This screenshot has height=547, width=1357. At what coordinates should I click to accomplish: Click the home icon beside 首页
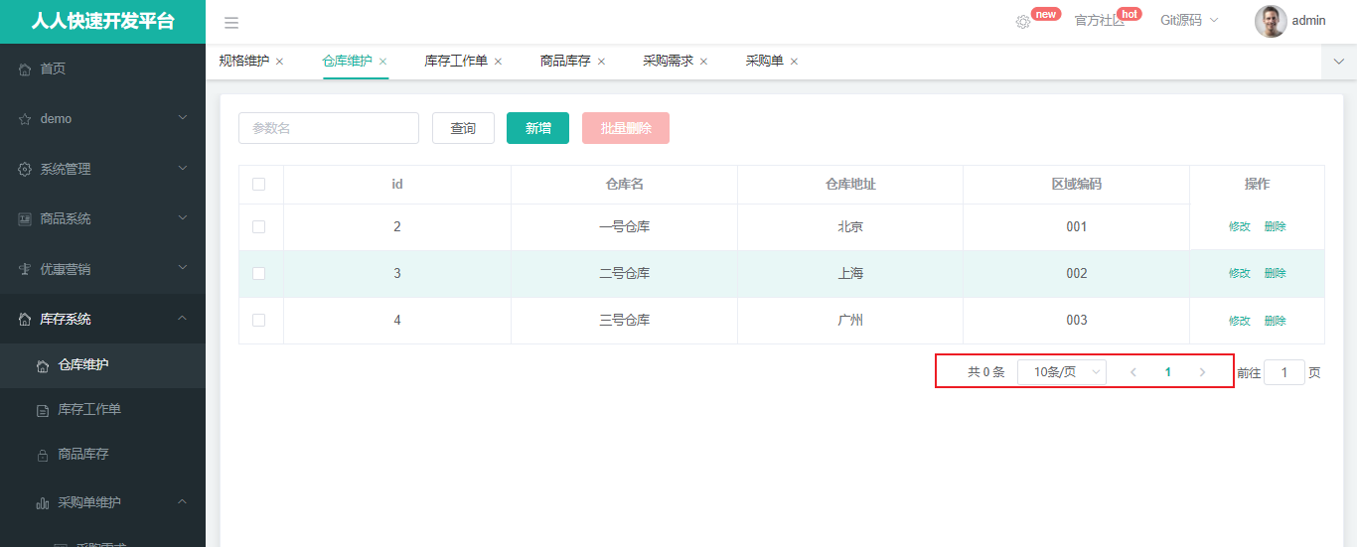[25, 69]
